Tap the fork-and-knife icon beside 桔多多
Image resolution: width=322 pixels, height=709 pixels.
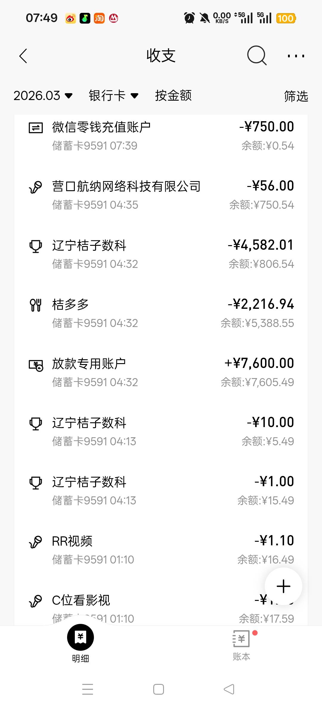click(x=35, y=305)
